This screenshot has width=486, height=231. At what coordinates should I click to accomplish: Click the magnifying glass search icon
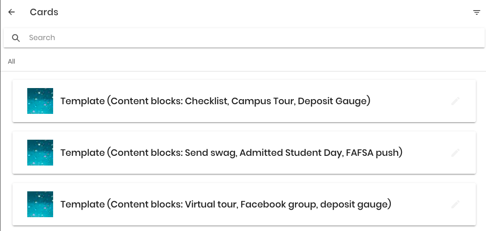coord(16,38)
